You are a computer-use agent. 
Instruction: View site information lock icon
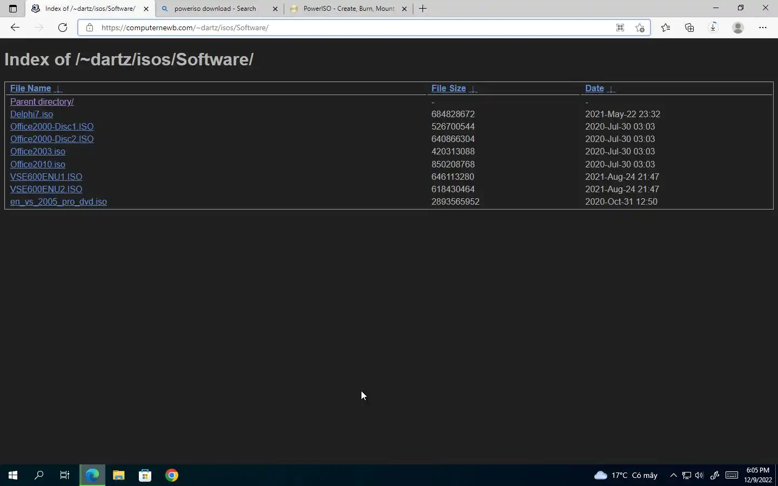[90, 28]
